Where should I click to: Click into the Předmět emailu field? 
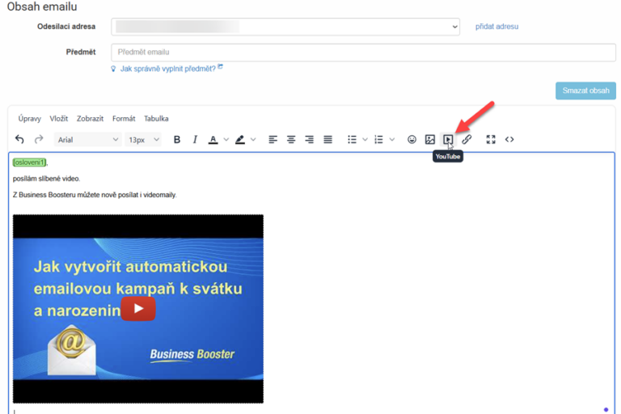(363, 53)
